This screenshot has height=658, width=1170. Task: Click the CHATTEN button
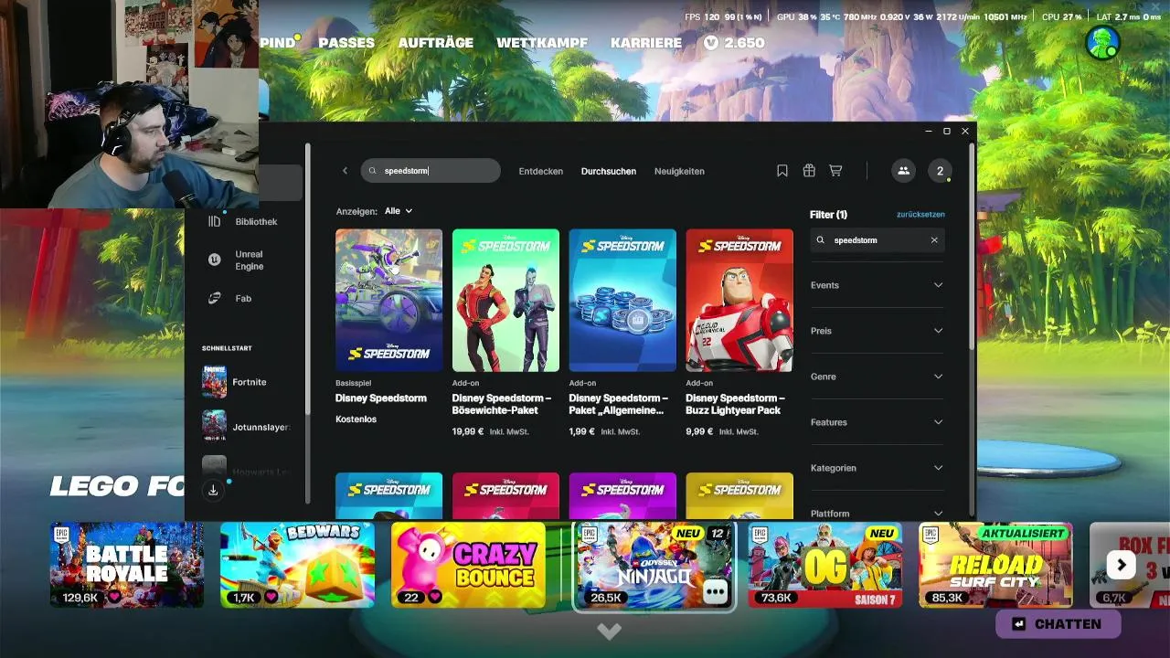point(1058,624)
